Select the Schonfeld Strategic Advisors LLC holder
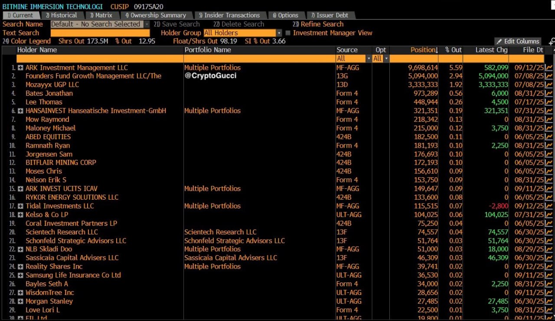 [x=76, y=240]
